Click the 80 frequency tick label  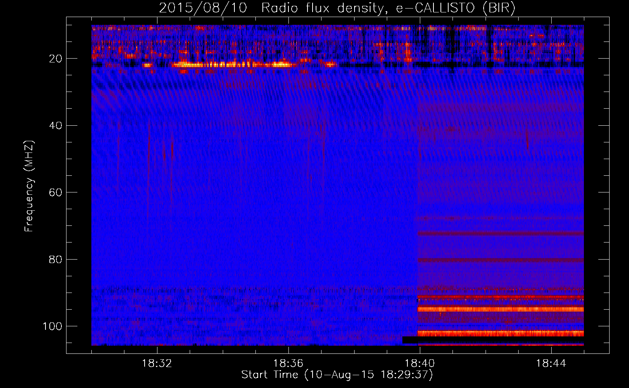pyautogui.click(x=56, y=259)
